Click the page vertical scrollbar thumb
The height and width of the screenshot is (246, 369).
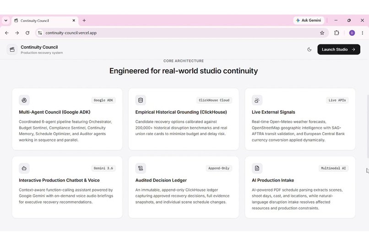[368, 126]
